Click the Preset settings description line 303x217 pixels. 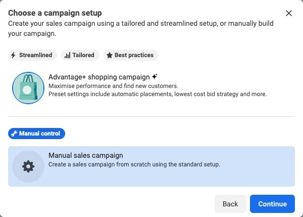(x=158, y=94)
